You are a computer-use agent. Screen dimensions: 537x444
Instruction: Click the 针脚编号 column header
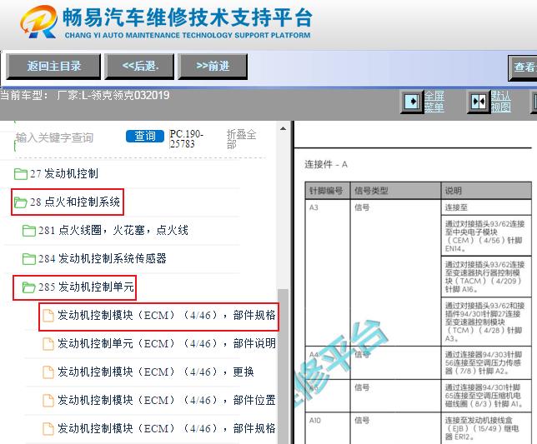[326, 191]
